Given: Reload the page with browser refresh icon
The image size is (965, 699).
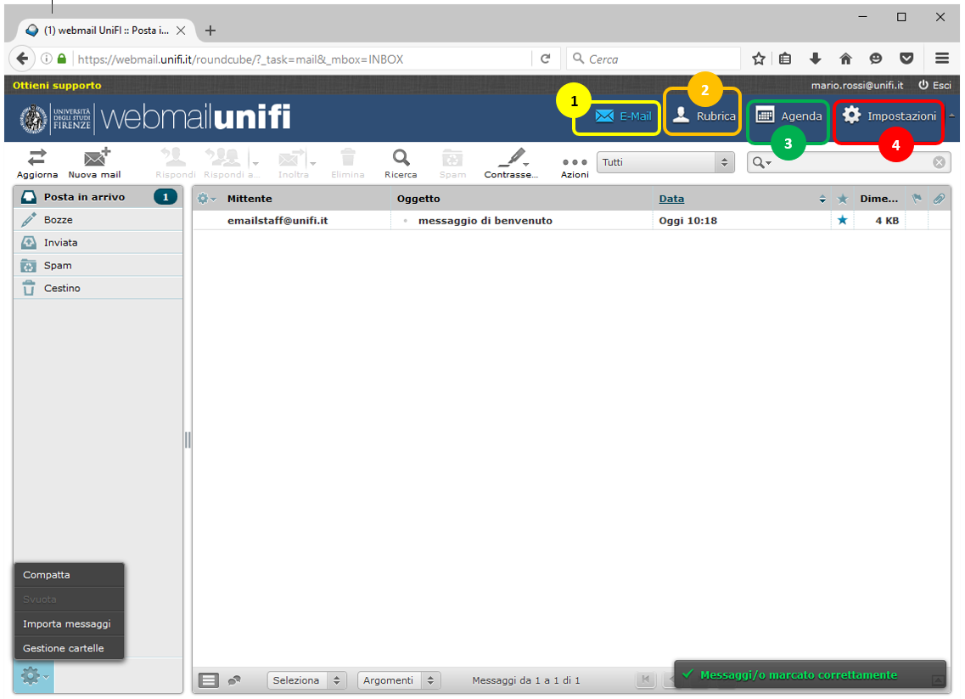Looking at the screenshot, I should tap(545, 59).
